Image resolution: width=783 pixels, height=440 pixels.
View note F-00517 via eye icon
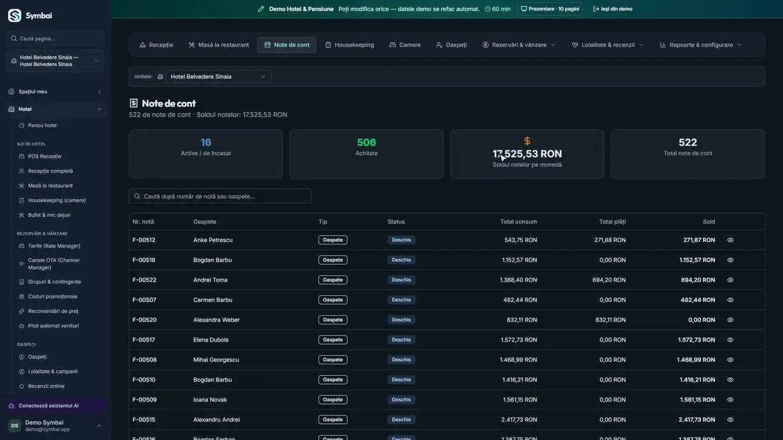pyautogui.click(x=730, y=340)
